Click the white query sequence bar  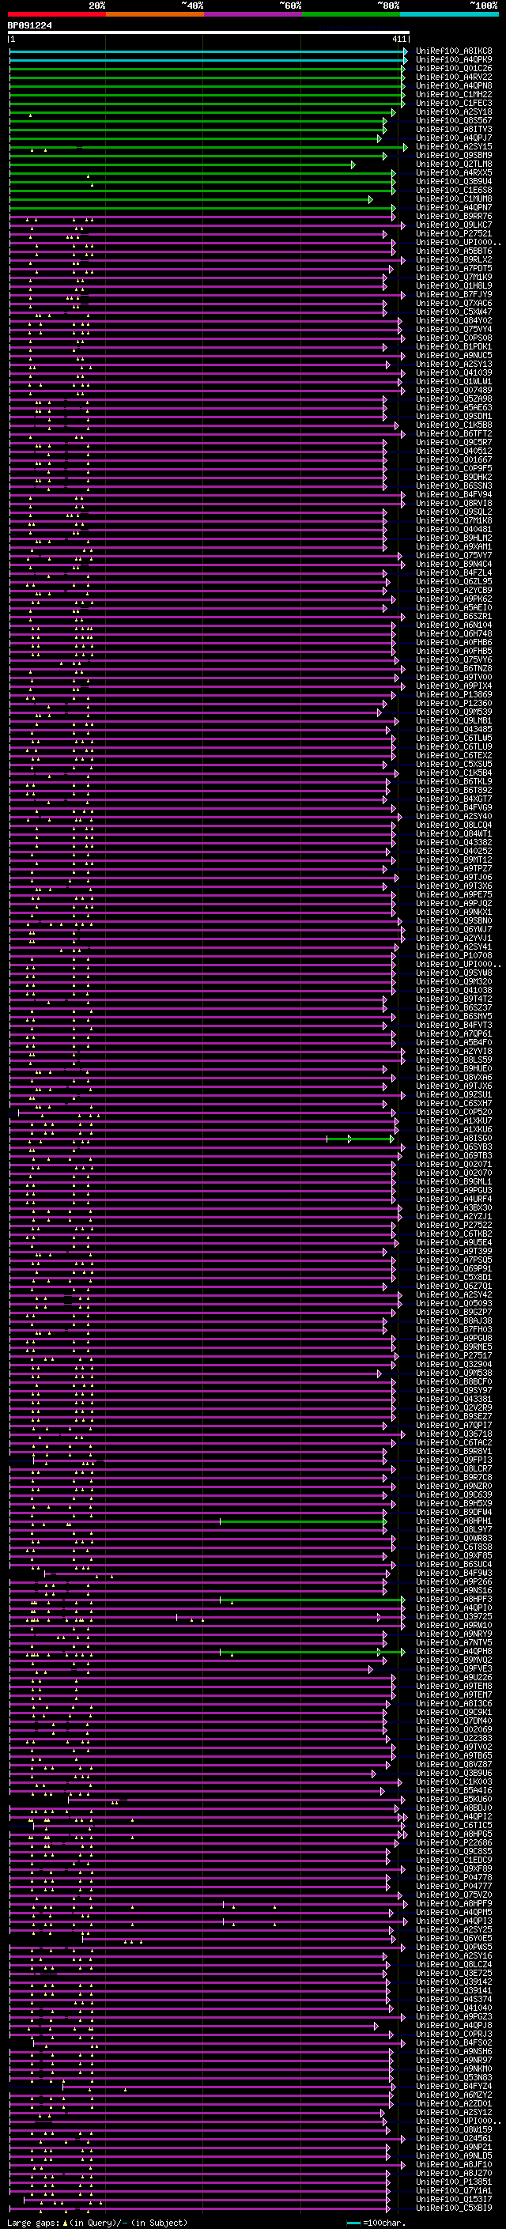(209, 33)
